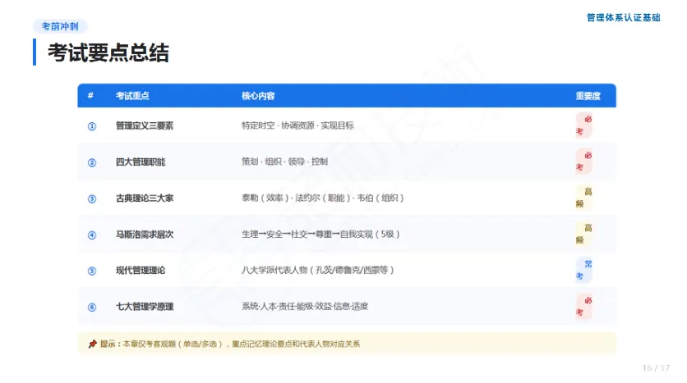Click the 常考 badge in 现代管理理论 row
The image size is (687, 383).
(x=584, y=270)
